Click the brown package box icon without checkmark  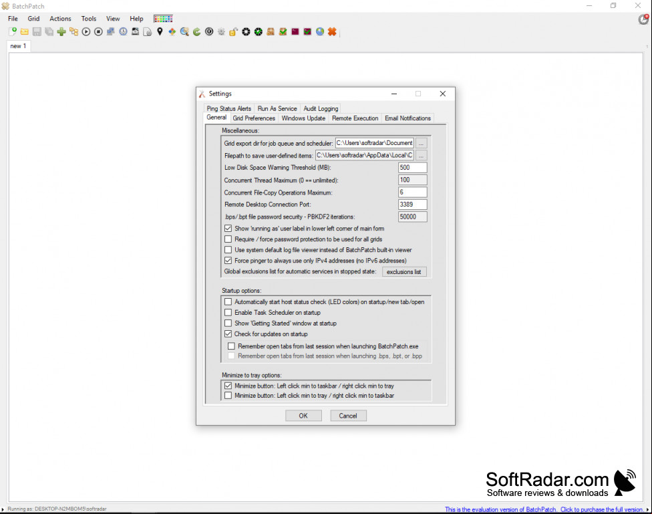click(x=271, y=31)
